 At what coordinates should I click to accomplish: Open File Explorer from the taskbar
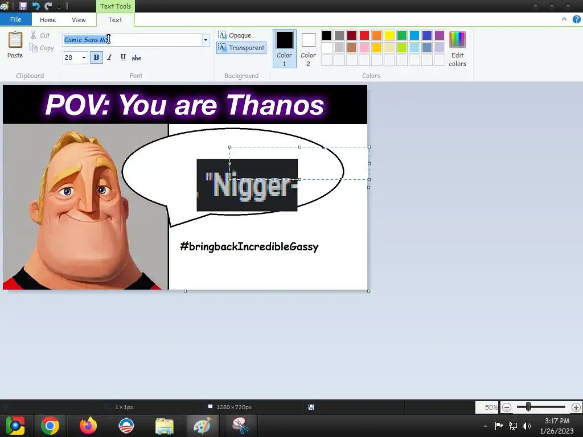point(165,426)
